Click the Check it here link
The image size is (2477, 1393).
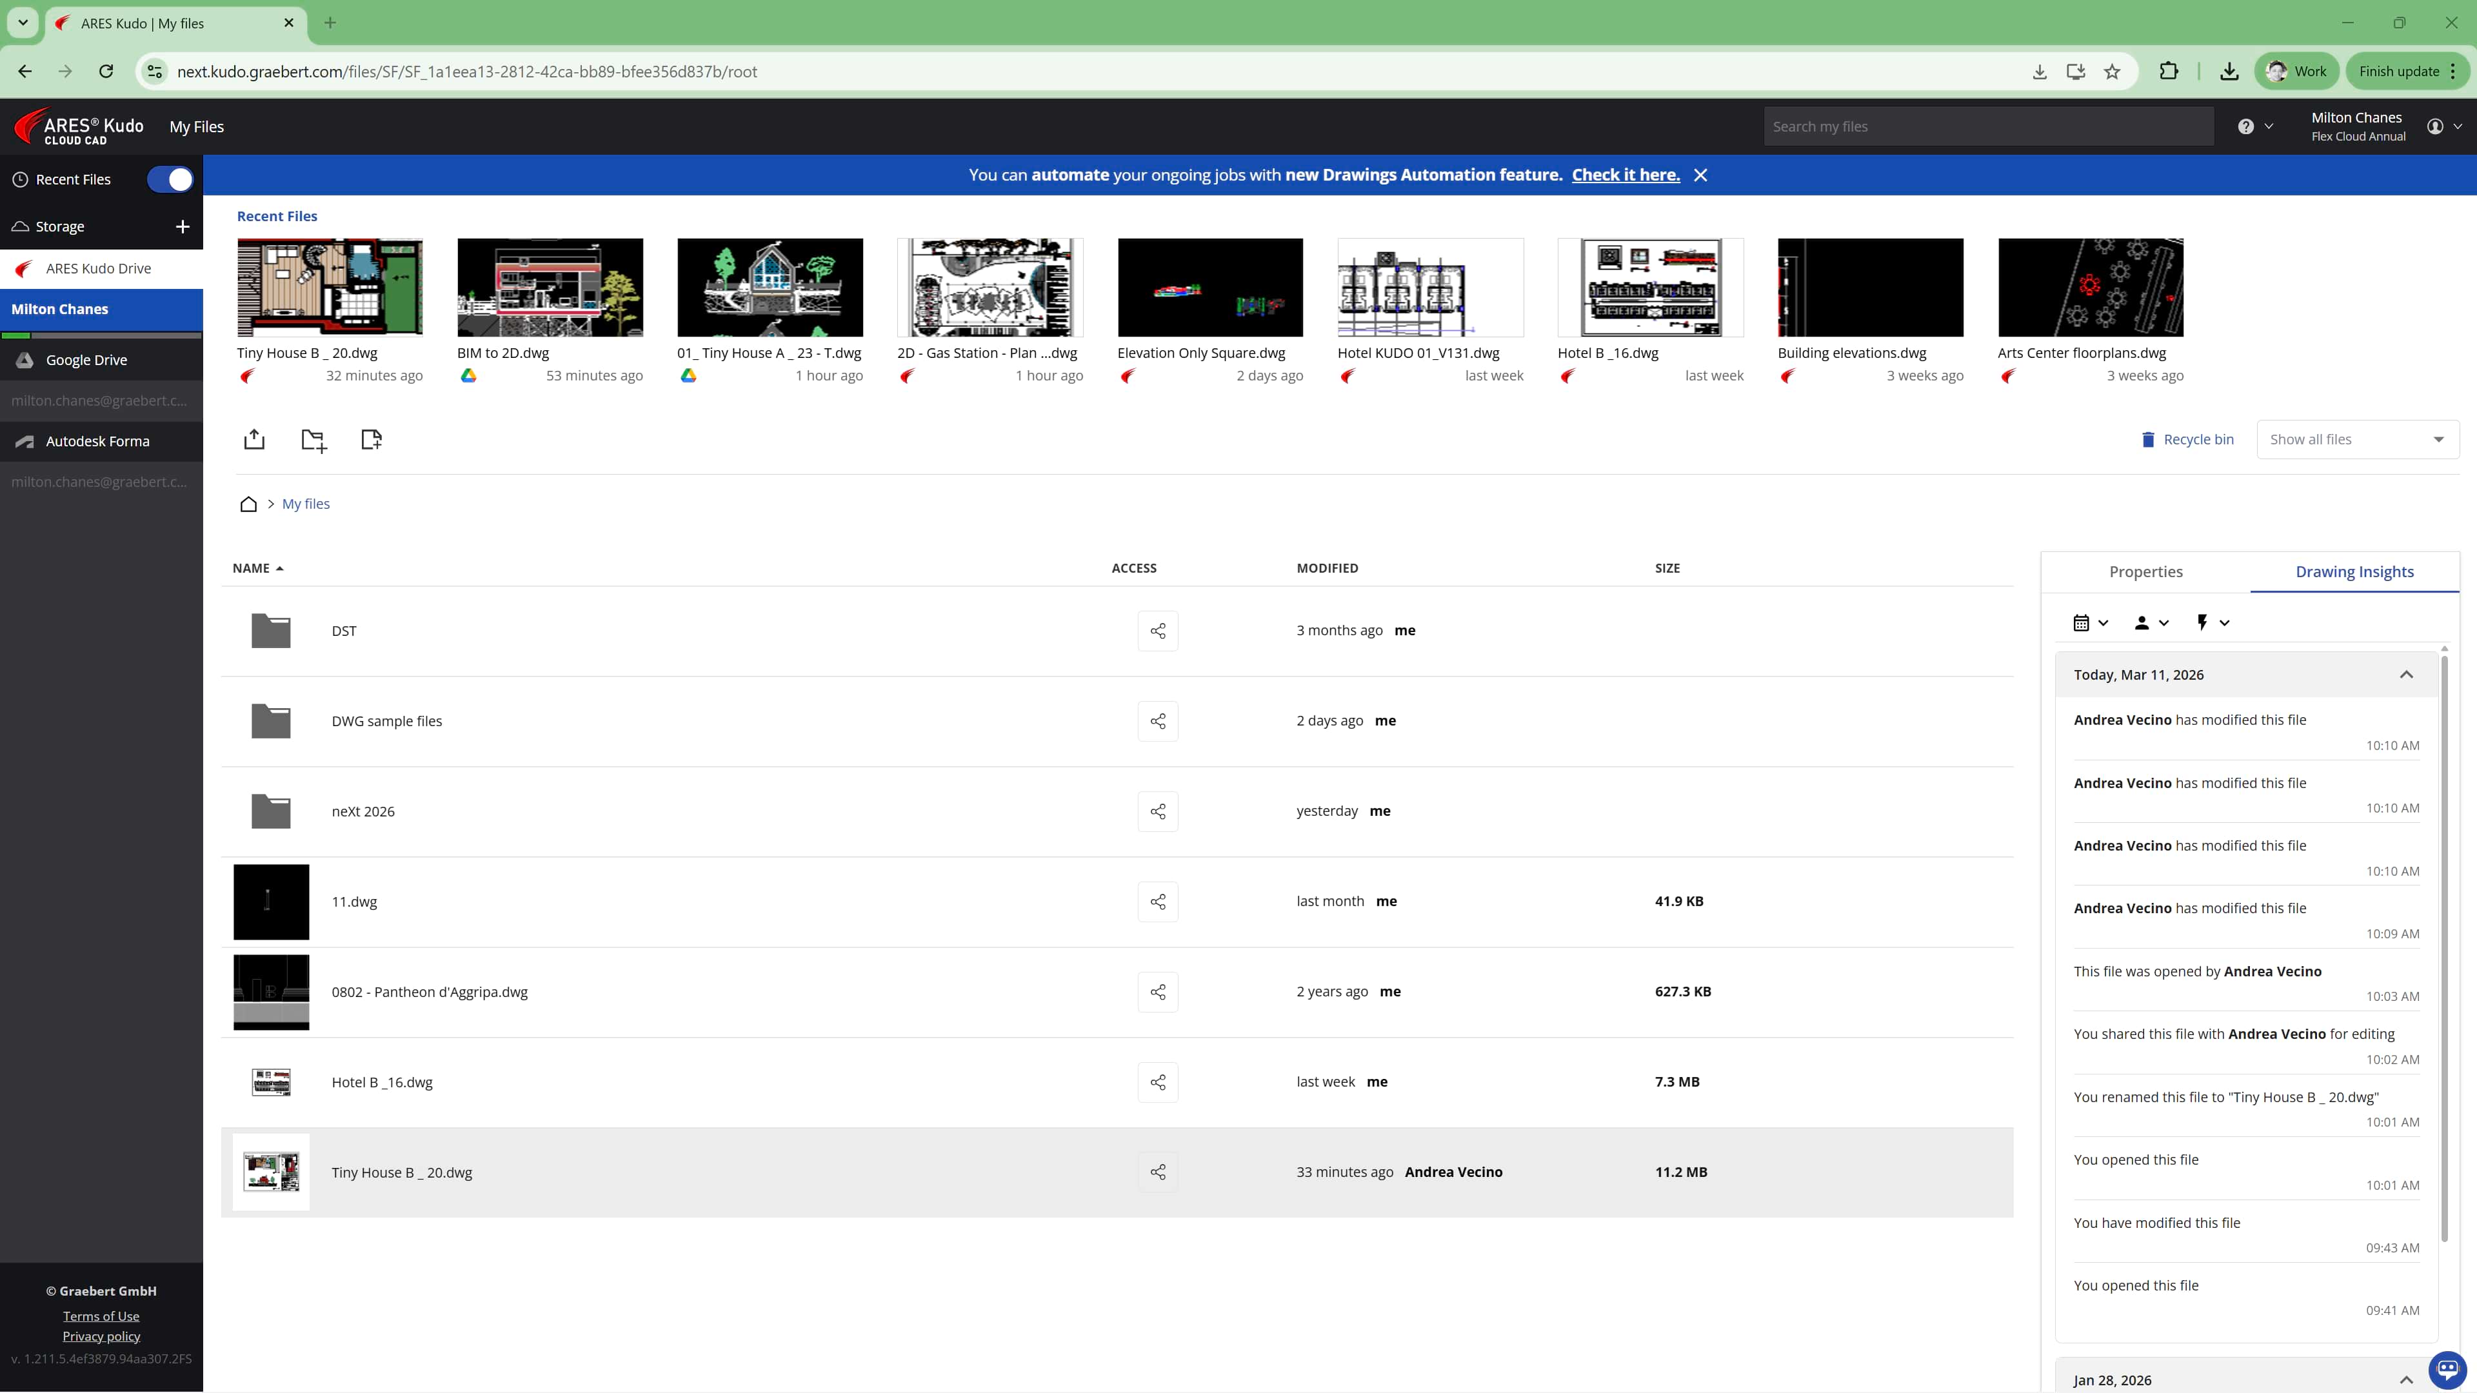pos(1625,175)
